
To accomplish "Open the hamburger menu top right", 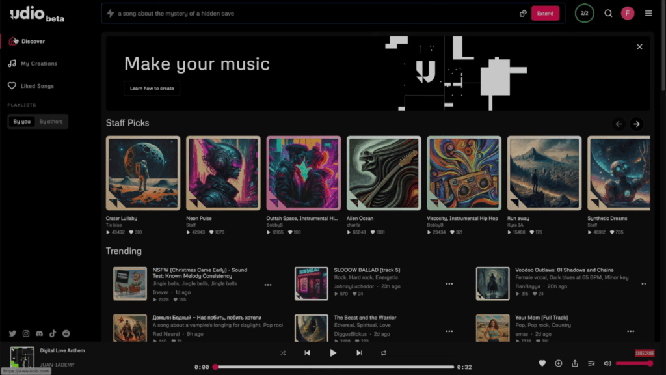I will 648,12.
